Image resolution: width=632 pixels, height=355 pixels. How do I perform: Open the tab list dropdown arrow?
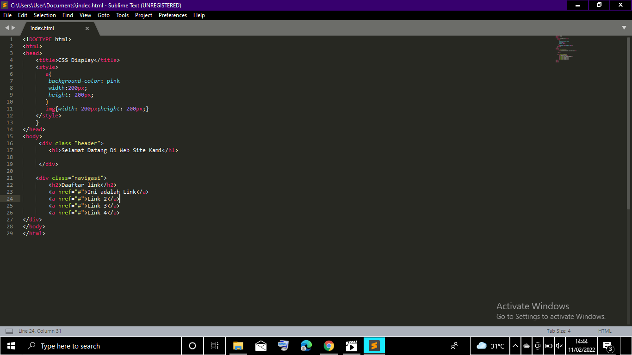(x=624, y=28)
